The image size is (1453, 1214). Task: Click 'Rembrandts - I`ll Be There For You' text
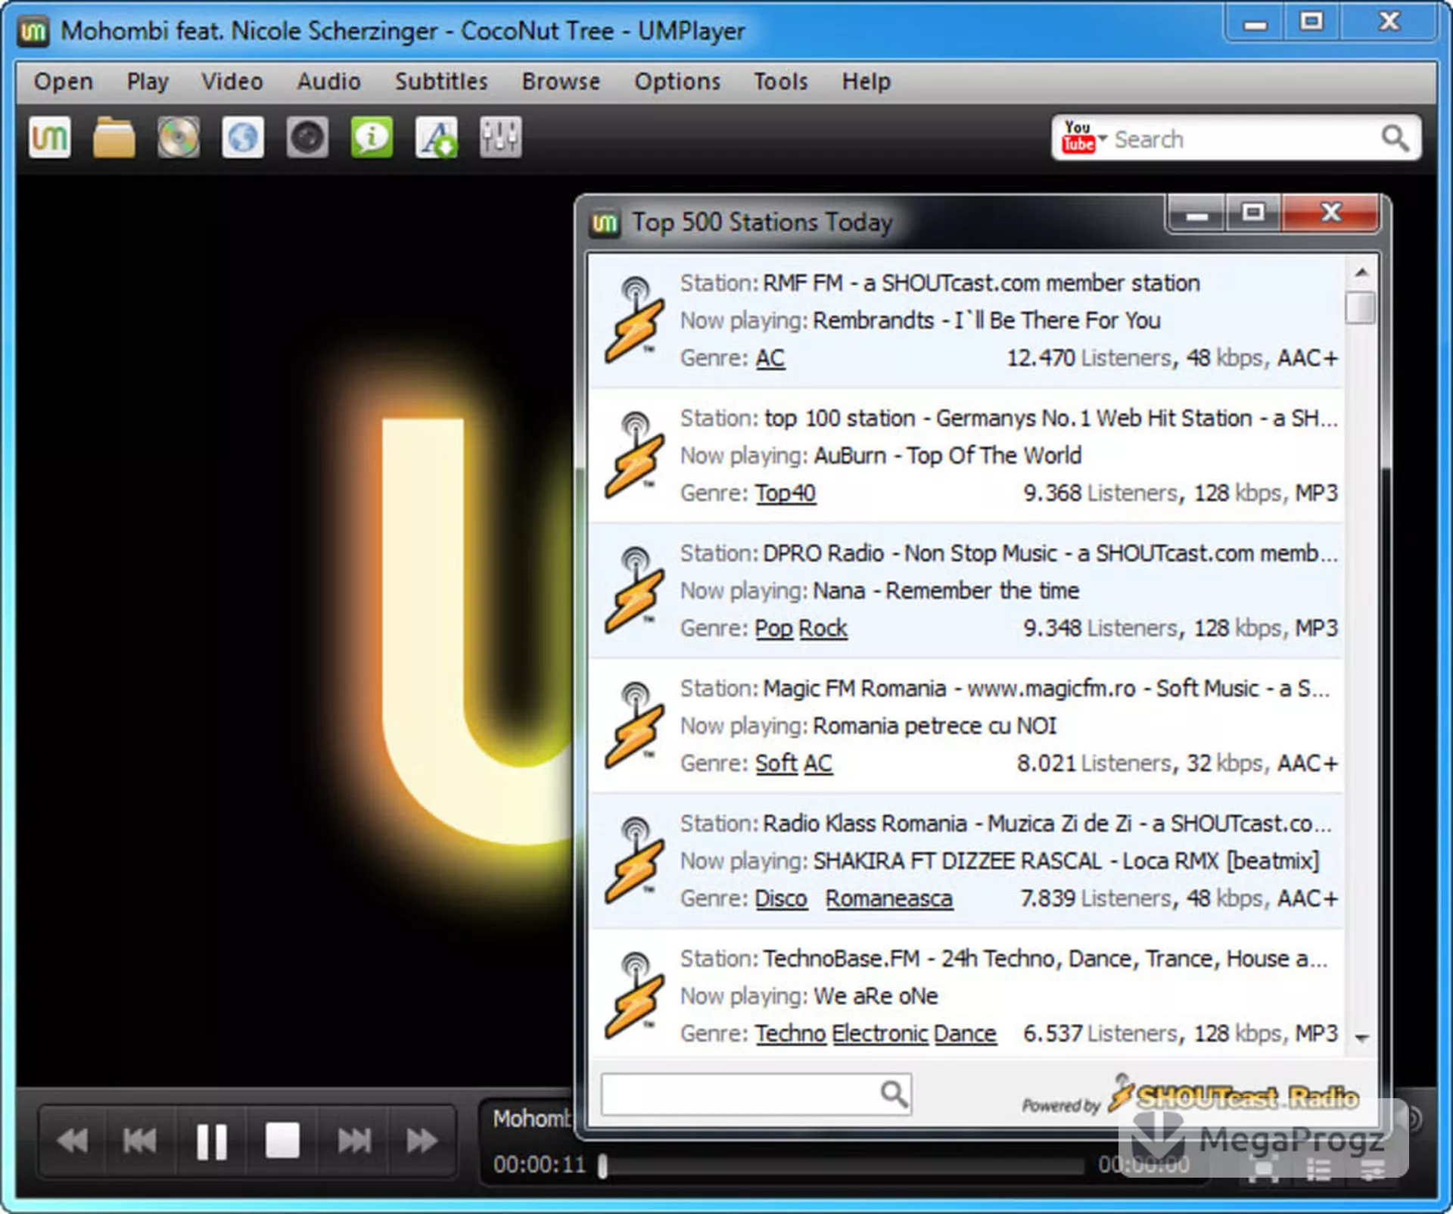point(987,321)
